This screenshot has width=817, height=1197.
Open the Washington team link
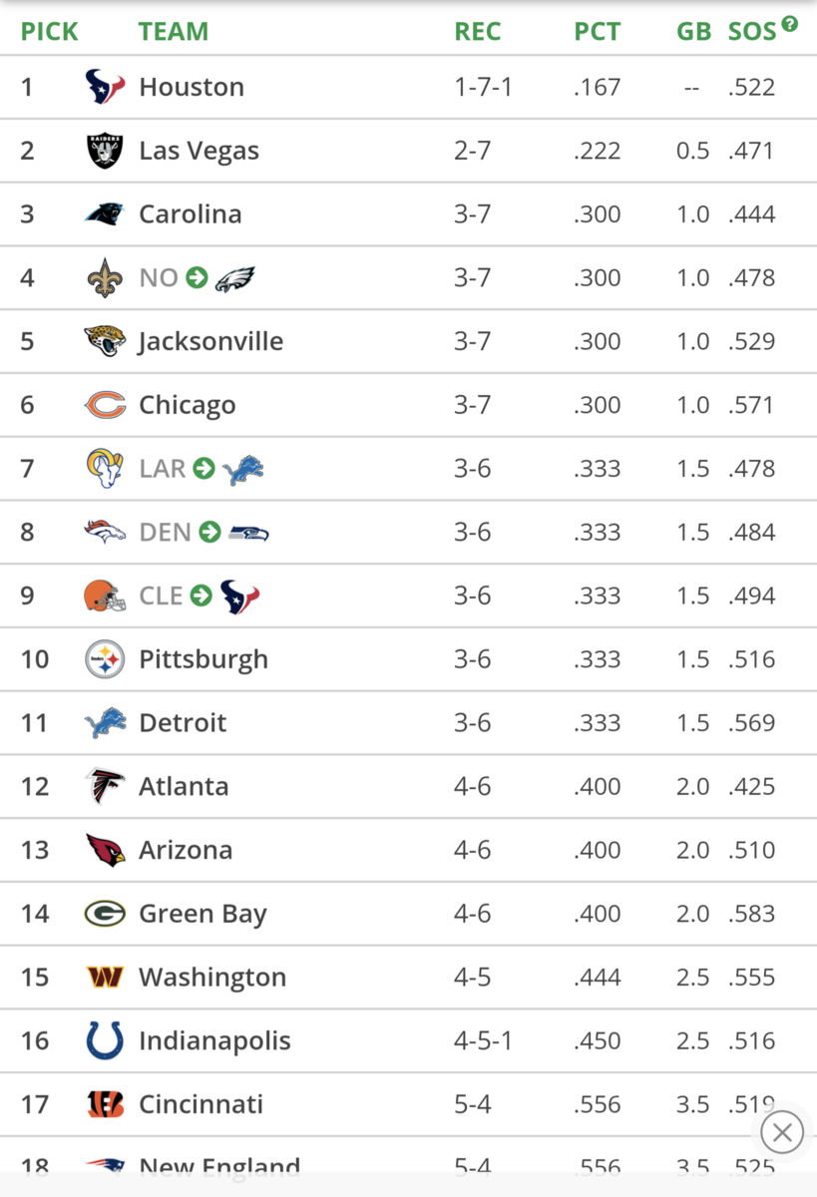[211, 977]
